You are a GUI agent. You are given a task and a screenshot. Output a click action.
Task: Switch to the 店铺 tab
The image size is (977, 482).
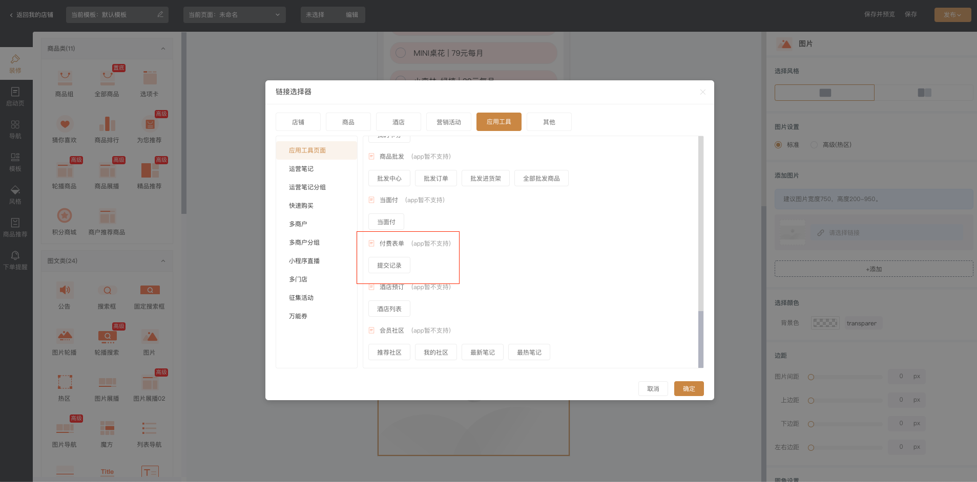coord(298,122)
